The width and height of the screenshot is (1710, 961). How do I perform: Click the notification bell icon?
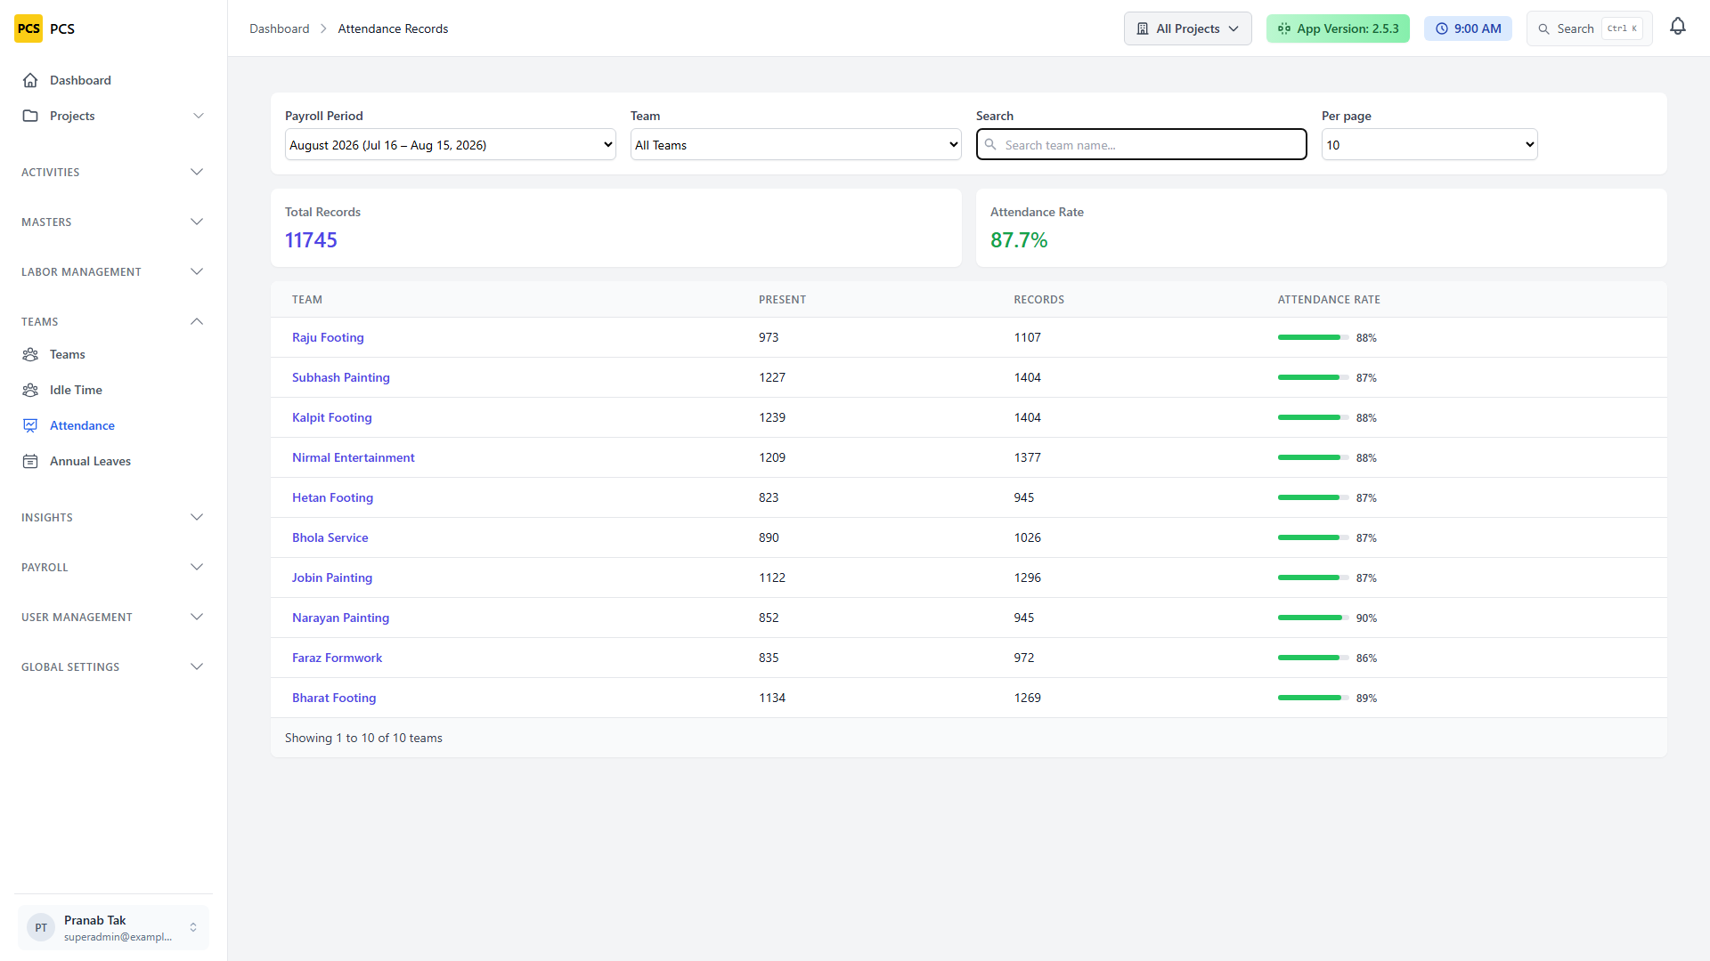[x=1678, y=28]
